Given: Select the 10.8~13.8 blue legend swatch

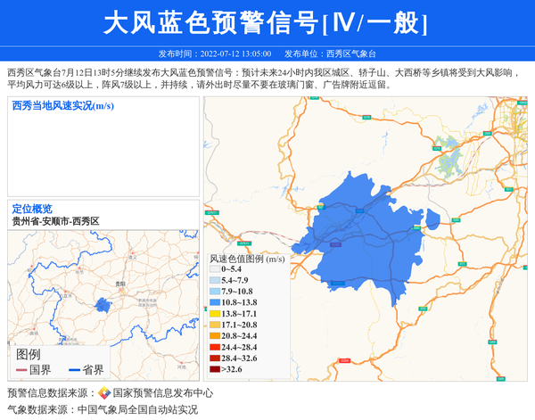Looking at the screenshot, I should pyautogui.click(x=214, y=303).
